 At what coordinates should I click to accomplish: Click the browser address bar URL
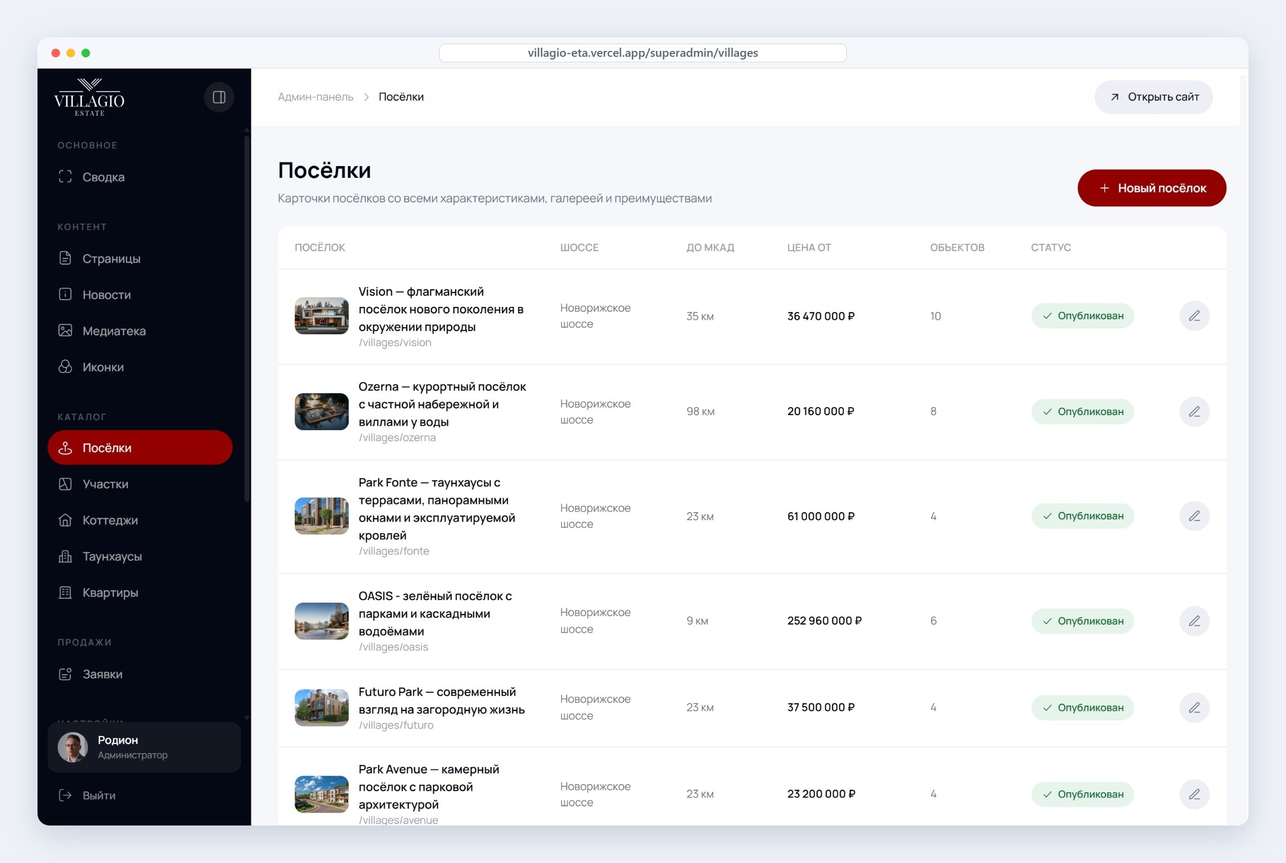(642, 53)
